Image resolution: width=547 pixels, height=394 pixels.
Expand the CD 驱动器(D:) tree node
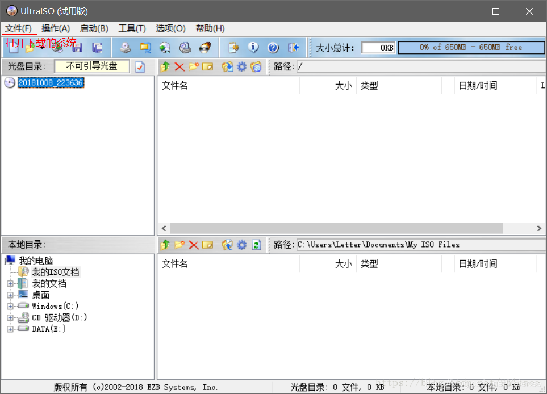10,318
